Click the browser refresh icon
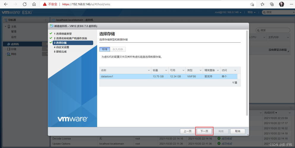This screenshot has width=295, height=148. 25,4
